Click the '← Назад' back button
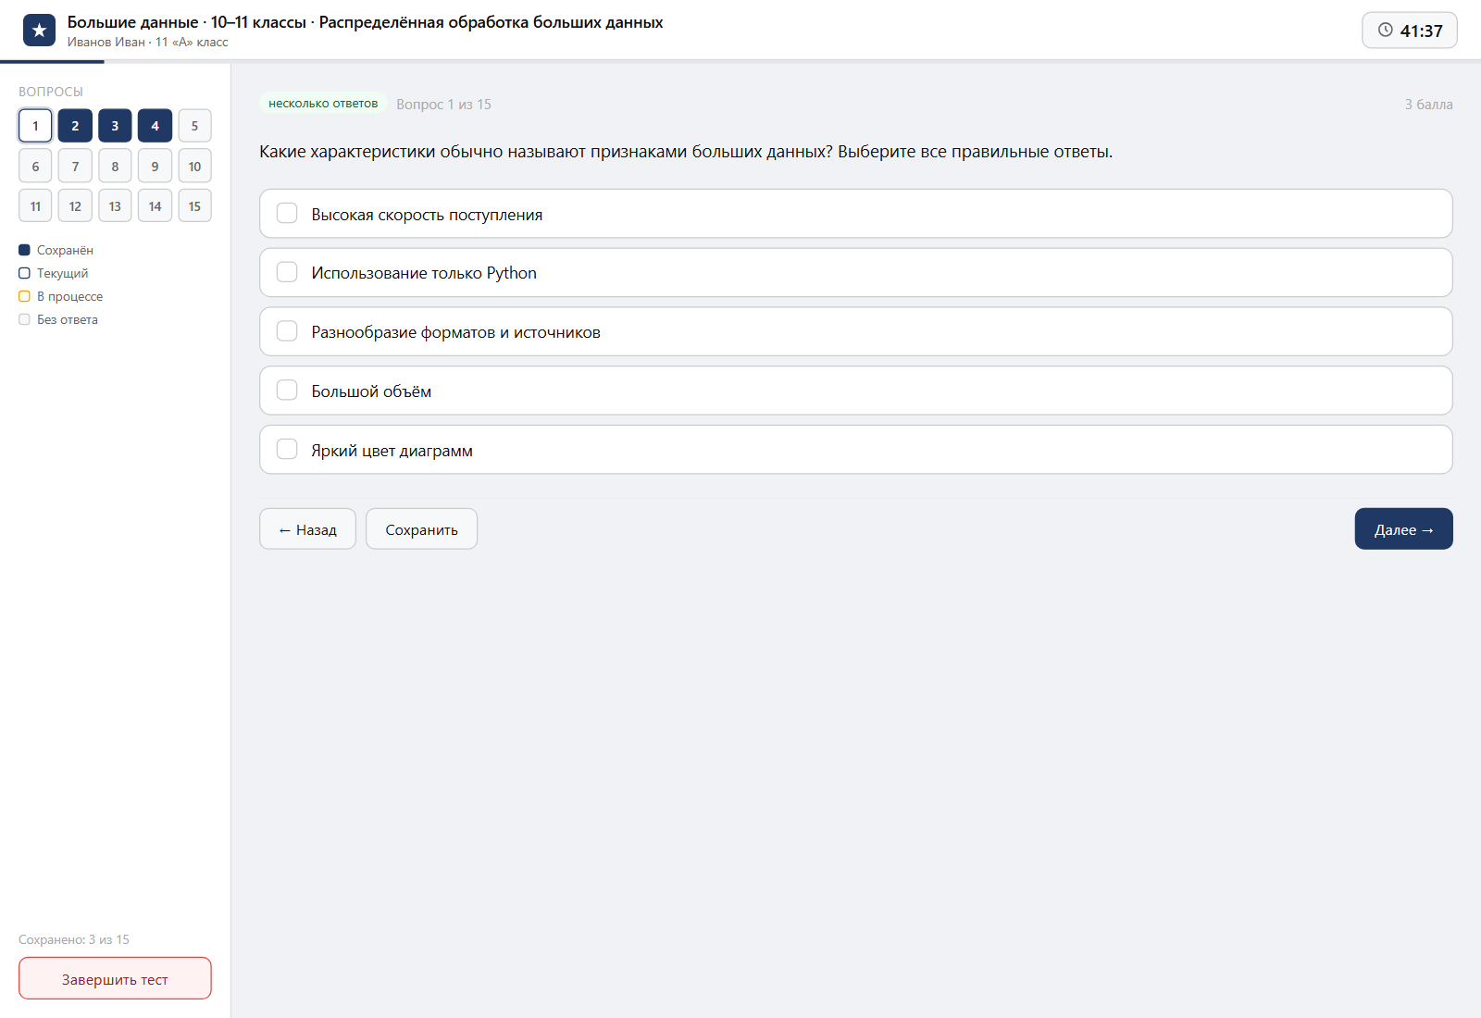This screenshot has width=1481, height=1018. click(x=307, y=529)
